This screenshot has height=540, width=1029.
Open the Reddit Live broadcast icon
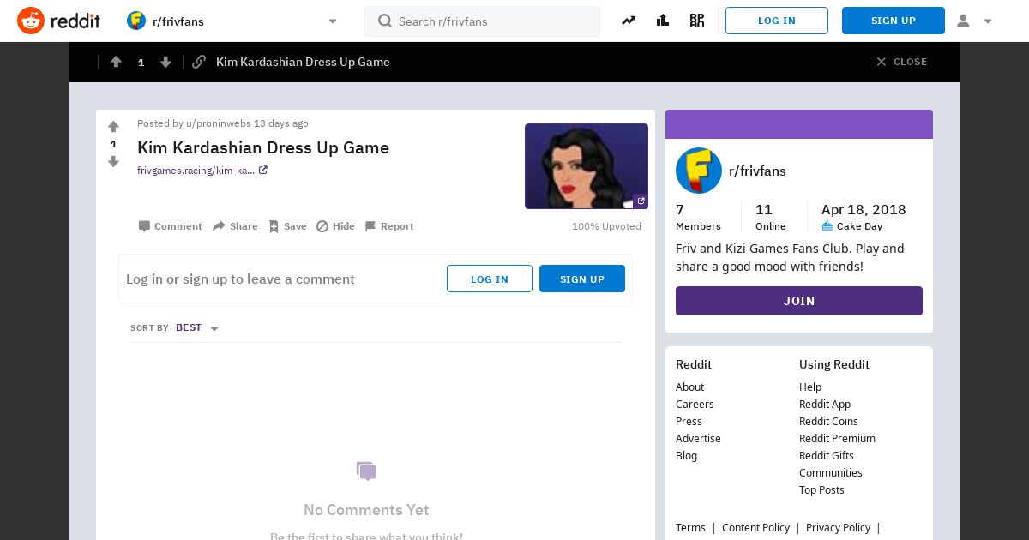pyautogui.click(x=697, y=21)
